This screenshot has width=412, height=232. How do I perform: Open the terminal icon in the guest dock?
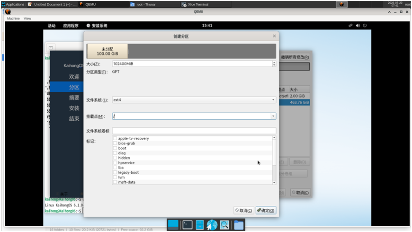[188, 225]
